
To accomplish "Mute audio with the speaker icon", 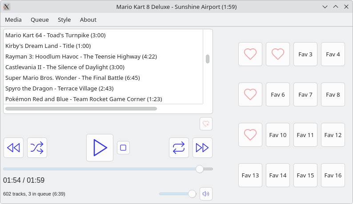I will pos(206,194).
